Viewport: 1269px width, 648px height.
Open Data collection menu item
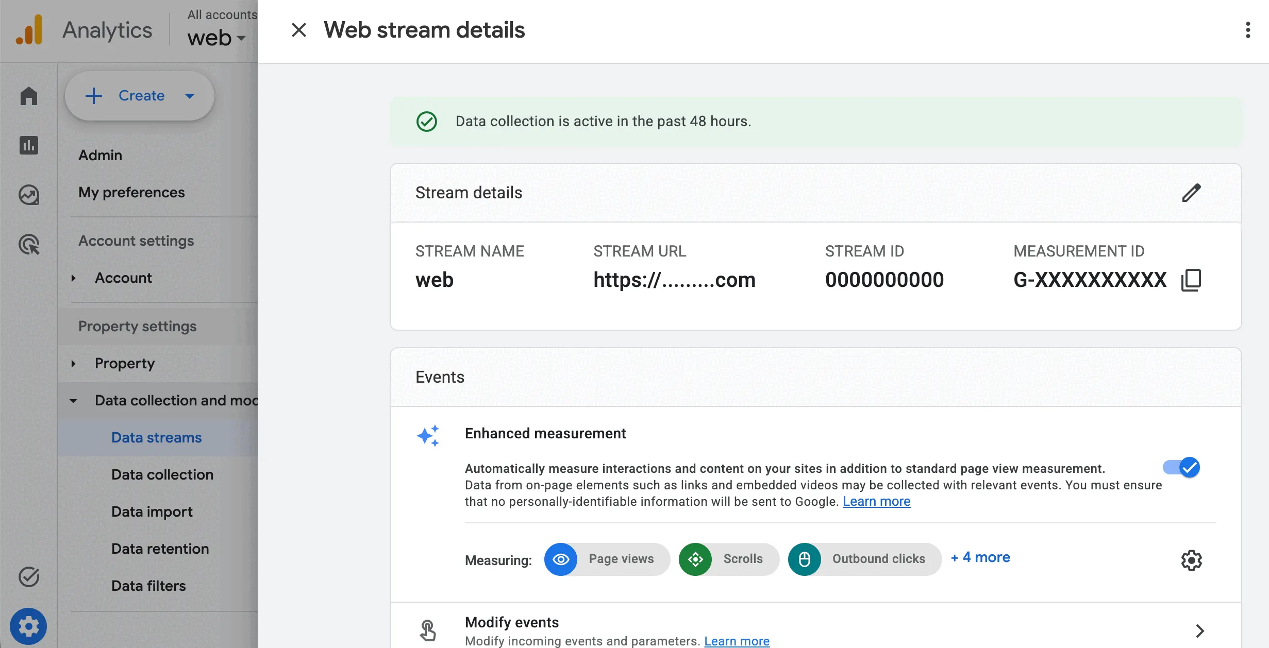(x=162, y=474)
